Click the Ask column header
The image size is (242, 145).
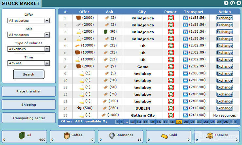coord(110,12)
